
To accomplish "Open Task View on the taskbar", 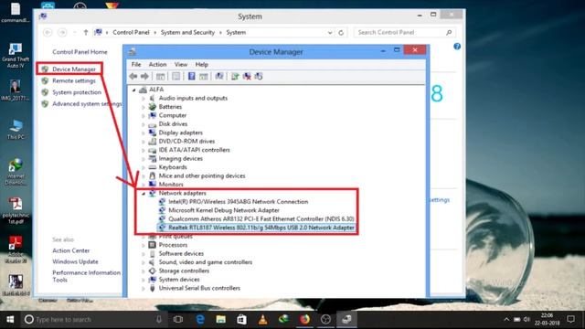I will [178, 319].
